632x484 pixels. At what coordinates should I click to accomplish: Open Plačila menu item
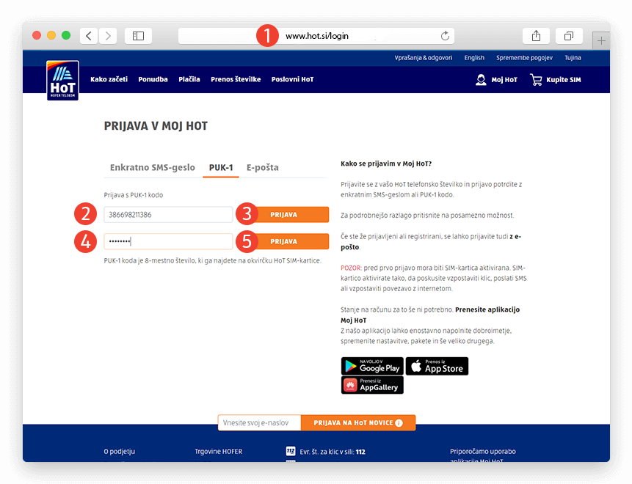[x=189, y=79]
